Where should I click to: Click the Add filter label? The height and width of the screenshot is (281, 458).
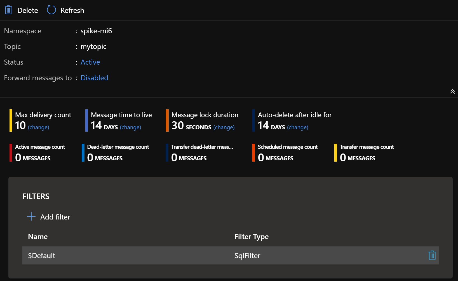click(55, 217)
